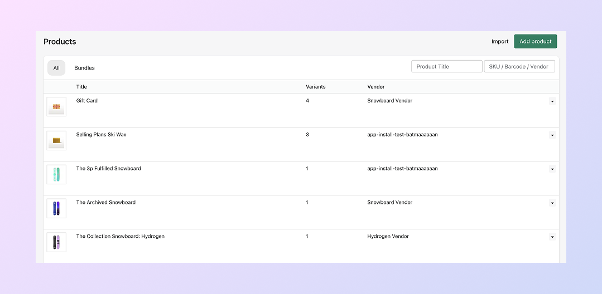Click the Vendor column header

click(376, 87)
